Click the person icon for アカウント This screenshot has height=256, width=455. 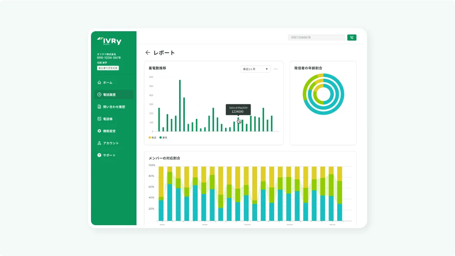99,143
